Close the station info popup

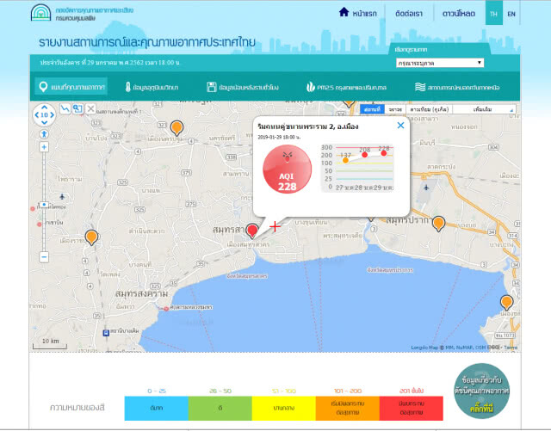coord(400,126)
